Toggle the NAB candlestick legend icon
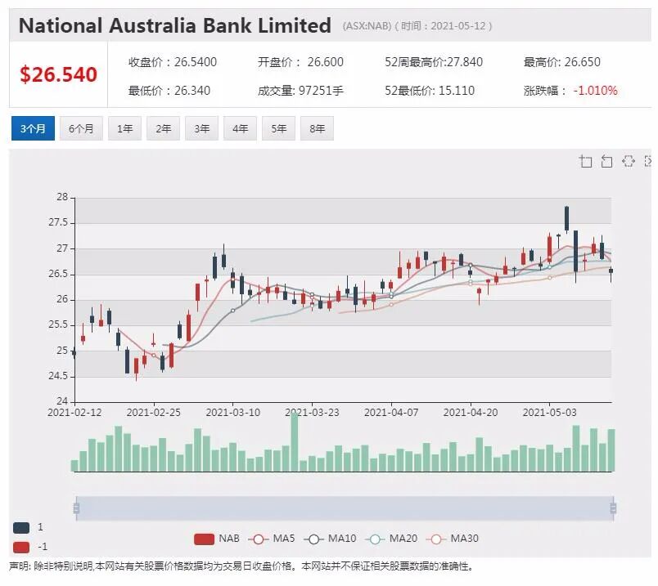Screen dimensions: 658x586 [x=204, y=539]
